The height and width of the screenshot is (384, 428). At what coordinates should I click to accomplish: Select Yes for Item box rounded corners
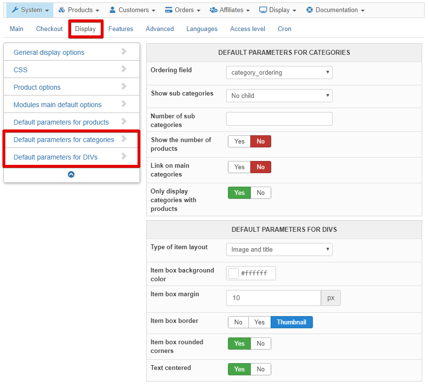tap(239, 344)
